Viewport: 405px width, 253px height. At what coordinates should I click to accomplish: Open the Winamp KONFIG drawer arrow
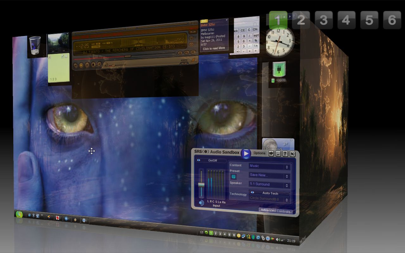point(184,63)
